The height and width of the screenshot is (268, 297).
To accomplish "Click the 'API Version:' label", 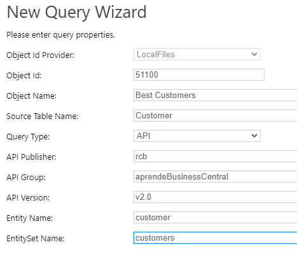I will click(28, 198).
